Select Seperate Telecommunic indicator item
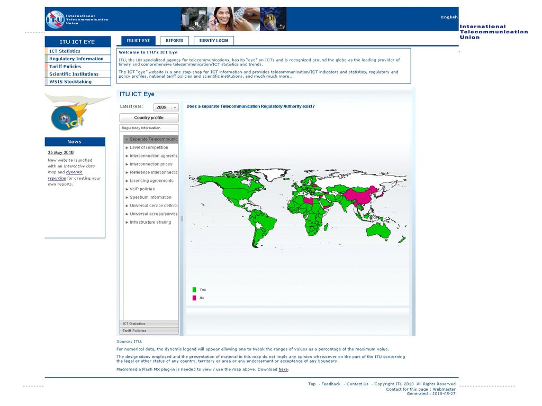The height and width of the screenshot is (406, 542). 151,139
